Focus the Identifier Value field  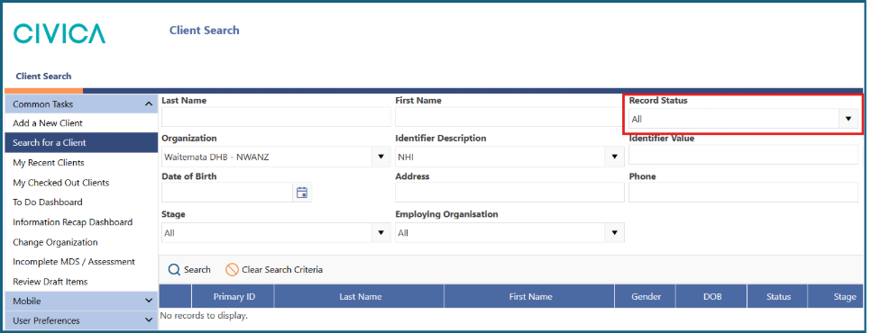pyautogui.click(x=743, y=155)
